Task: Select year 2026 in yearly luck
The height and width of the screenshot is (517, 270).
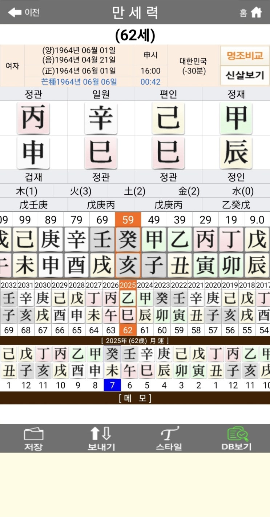Action: (x=111, y=285)
